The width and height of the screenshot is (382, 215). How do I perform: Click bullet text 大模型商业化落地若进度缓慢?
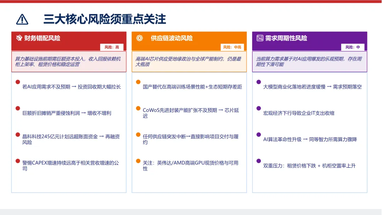(312, 87)
